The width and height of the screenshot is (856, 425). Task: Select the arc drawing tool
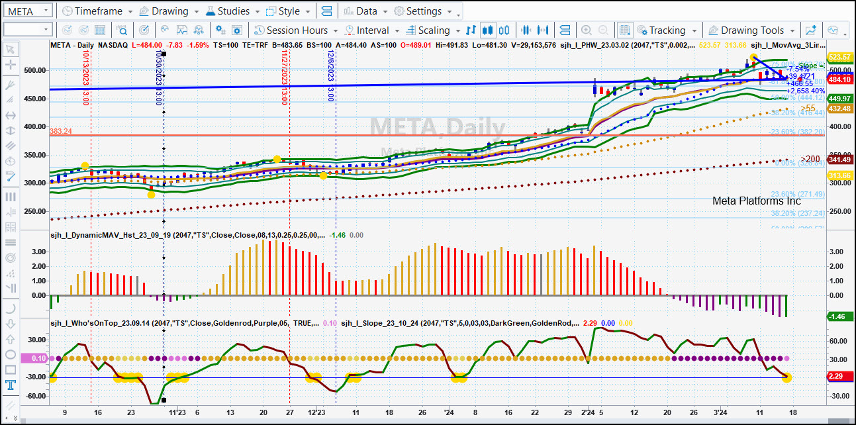(x=11, y=308)
